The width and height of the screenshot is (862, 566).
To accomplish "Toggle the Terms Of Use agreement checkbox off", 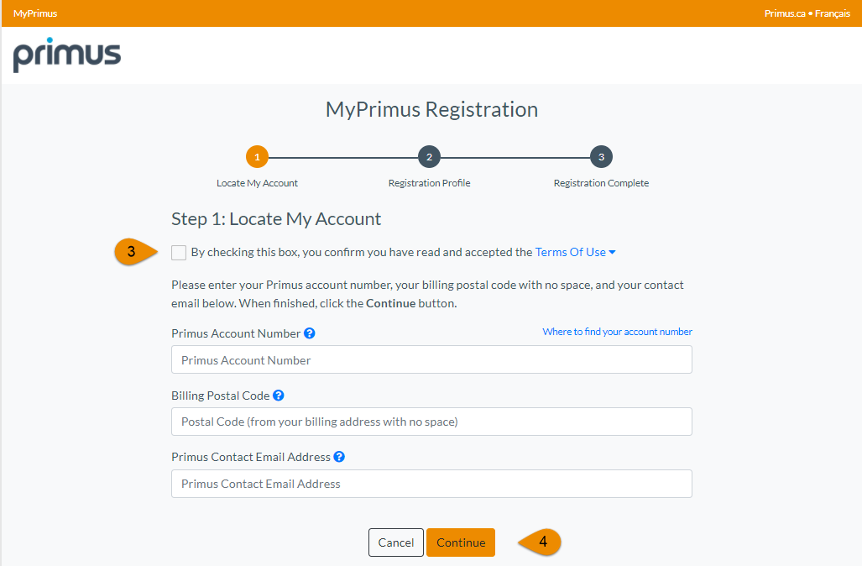I will coord(178,252).
